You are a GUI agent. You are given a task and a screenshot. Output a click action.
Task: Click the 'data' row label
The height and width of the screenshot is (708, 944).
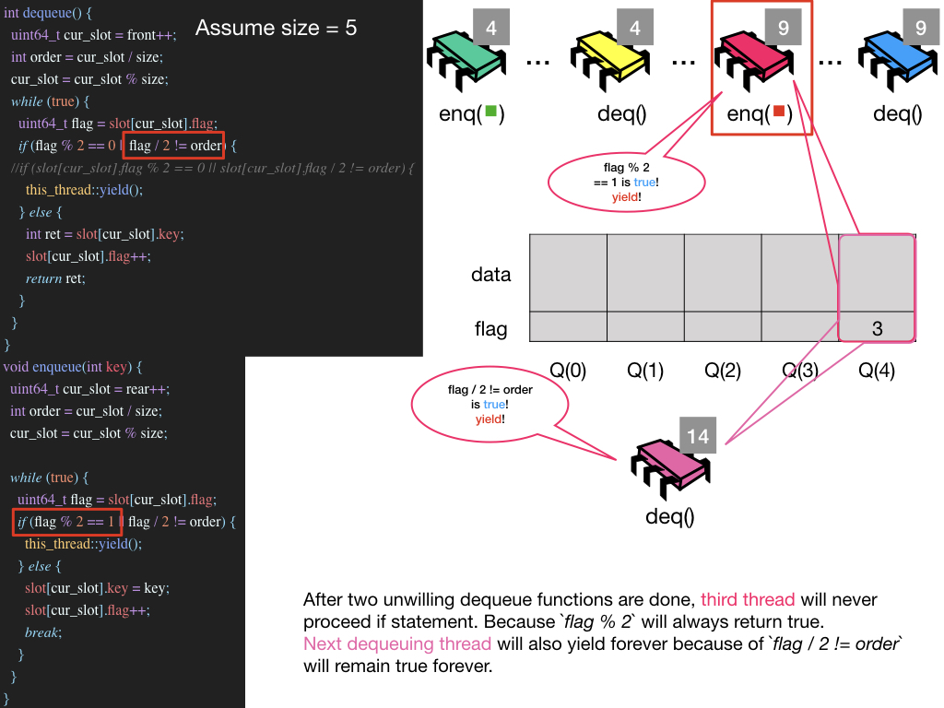tap(490, 275)
